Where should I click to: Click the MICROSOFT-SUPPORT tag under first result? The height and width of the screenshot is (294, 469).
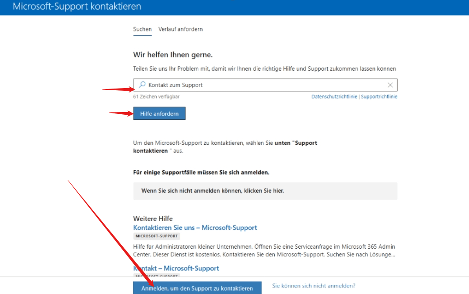coord(157,236)
